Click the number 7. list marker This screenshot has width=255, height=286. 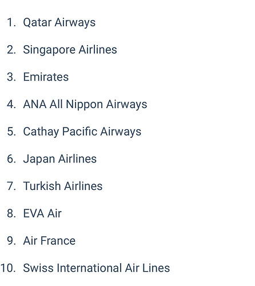click(11, 186)
